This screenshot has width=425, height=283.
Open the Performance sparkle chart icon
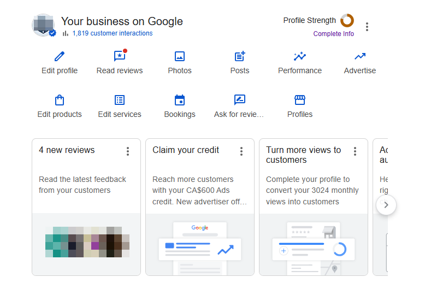300,56
